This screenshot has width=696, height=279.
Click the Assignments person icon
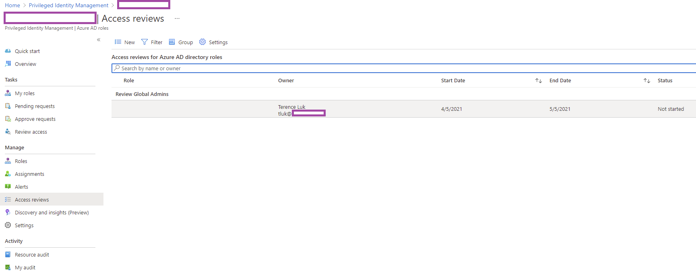(8, 174)
